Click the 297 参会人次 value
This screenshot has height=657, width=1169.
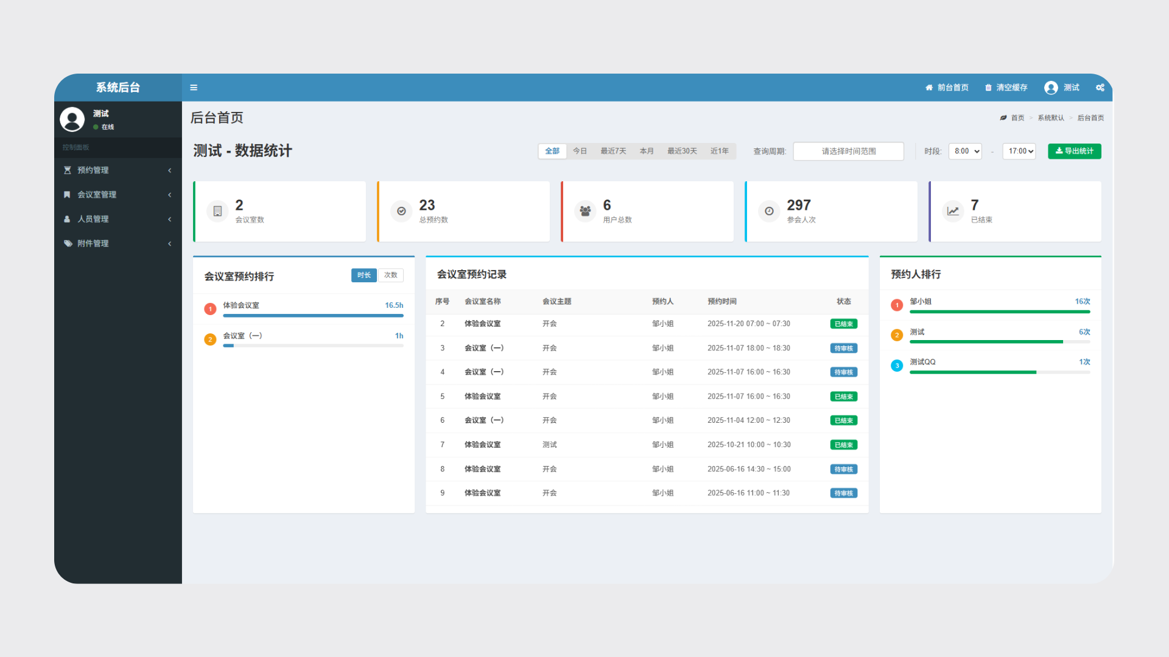[799, 205]
